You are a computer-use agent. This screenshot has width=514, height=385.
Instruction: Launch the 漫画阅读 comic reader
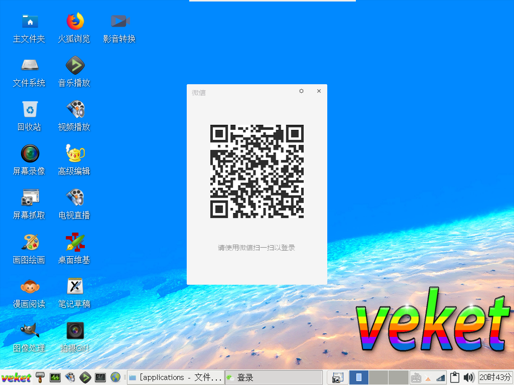pos(30,287)
